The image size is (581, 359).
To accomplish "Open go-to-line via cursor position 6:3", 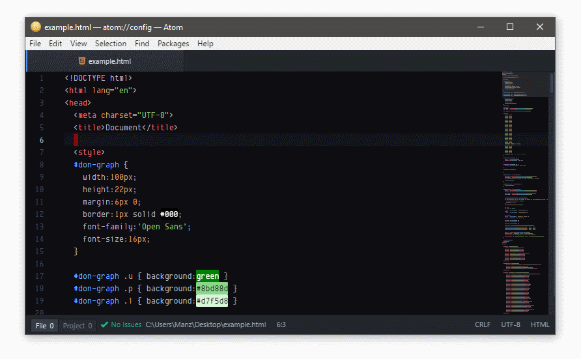I will point(281,324).
